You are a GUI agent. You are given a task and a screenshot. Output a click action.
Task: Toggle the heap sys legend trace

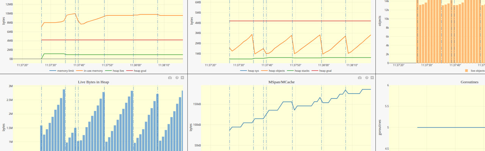[x=249, y=71]
